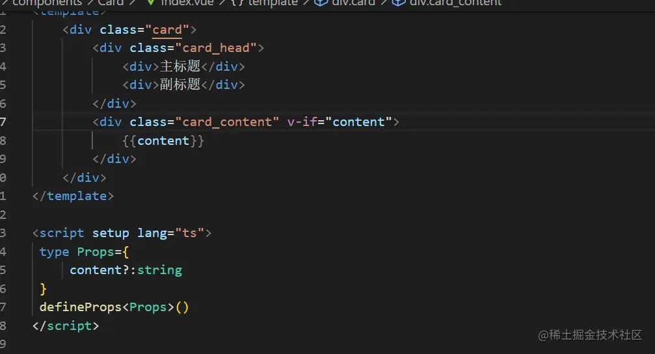The height and width of the screenshot is (354, 655).
Task: Click the defineProps<Props>() call
Action: pyautogui.click(x=114, y=307)
